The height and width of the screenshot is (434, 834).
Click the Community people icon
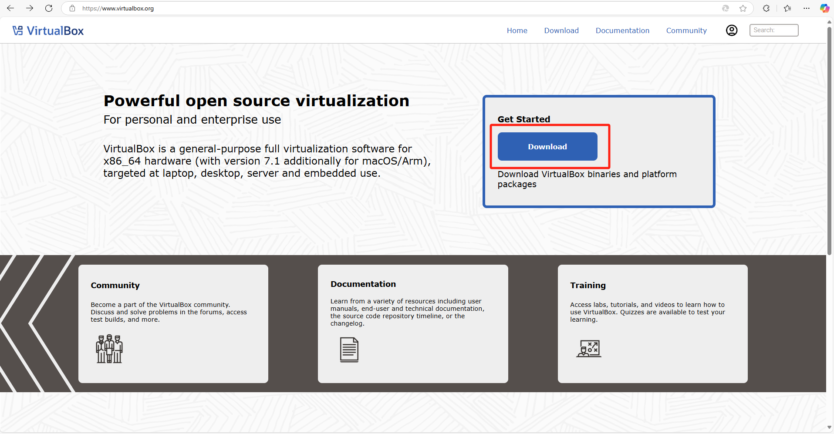point(109,349)
